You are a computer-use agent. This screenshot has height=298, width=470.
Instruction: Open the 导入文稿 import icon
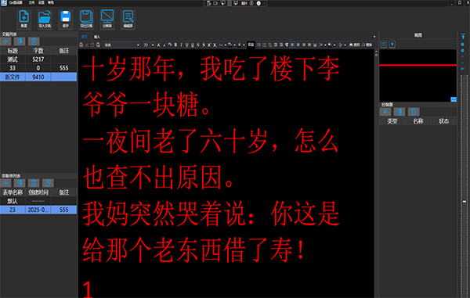(45, 19)
